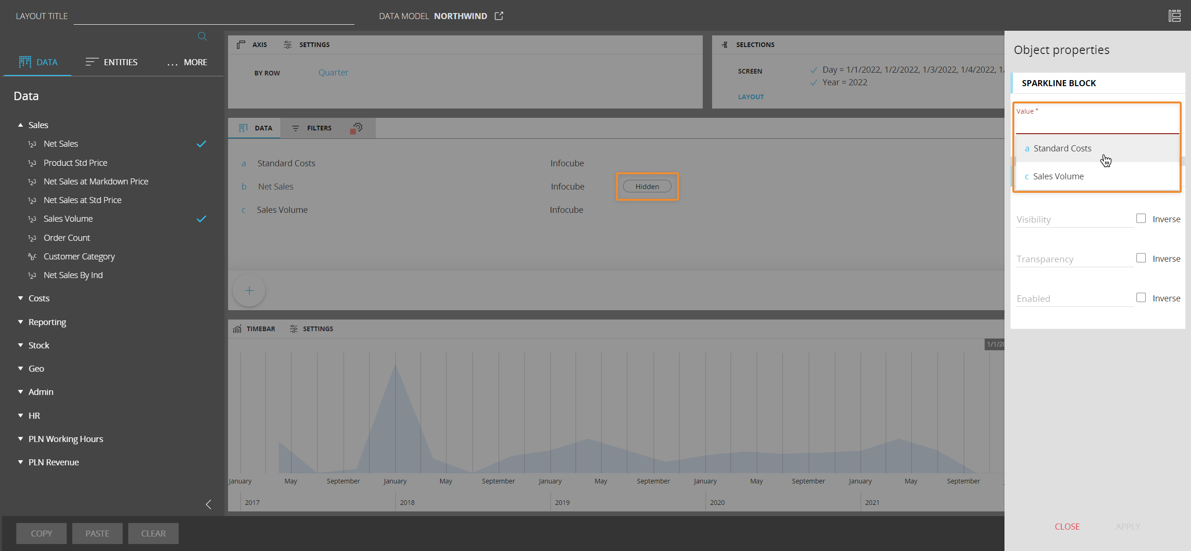1191x551 pixels.
Task: Collapse the Sales data group
Action: click(x=21, y=125)
